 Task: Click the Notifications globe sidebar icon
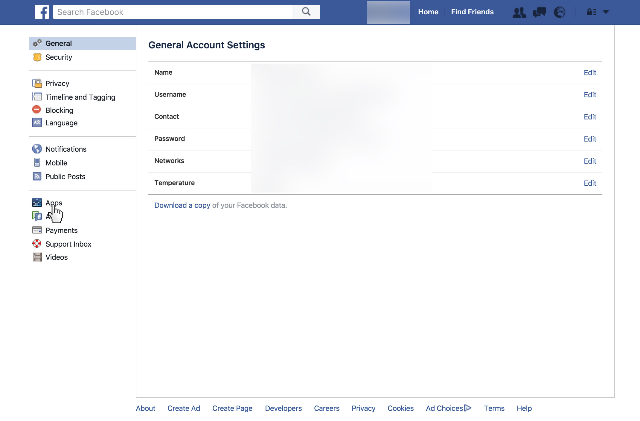(37, 149)
